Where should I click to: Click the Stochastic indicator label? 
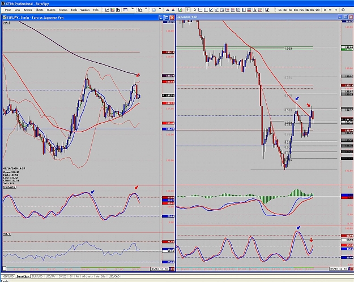pos(10,187)
